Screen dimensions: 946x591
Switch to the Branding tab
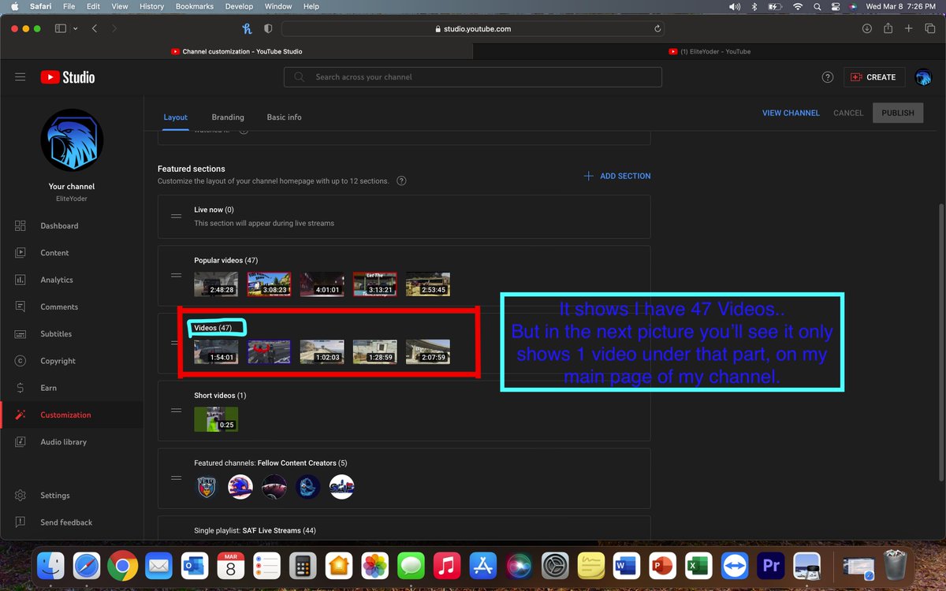(x=228, y=117)
